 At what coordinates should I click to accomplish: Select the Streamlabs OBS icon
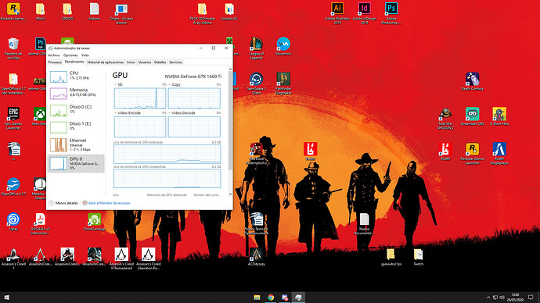click(472, 116)
